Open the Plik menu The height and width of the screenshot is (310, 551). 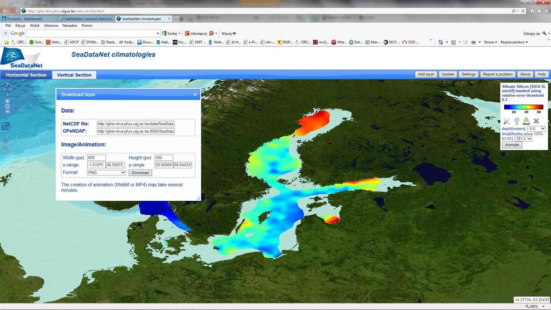click(x=8, y=25)
